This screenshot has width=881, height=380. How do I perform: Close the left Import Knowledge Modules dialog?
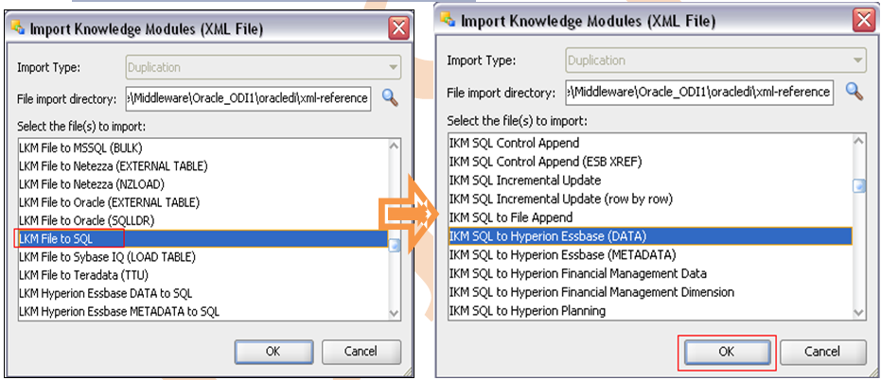(x=399, y=28)
